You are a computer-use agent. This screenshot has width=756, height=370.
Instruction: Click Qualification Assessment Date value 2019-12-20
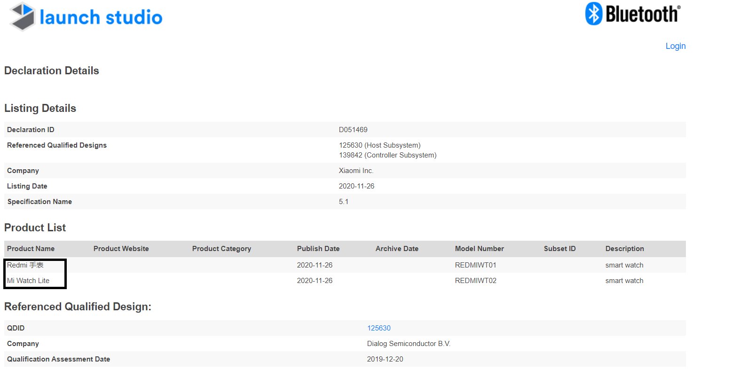(385, 359)
